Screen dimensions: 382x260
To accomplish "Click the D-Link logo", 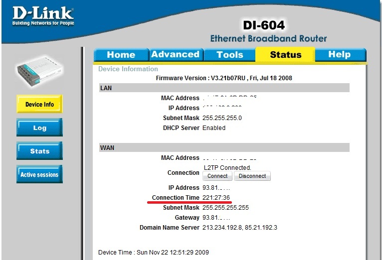I will (43, 16).
